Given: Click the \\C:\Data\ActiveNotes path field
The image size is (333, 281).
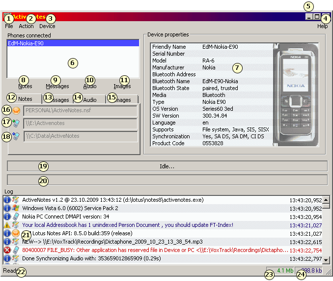Looking at the screenshot, I should coord(81,136).
